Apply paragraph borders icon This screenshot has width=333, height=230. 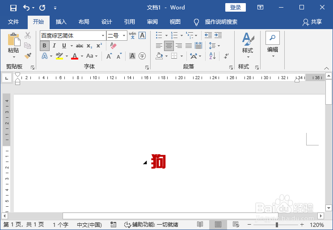click(174, 56)
